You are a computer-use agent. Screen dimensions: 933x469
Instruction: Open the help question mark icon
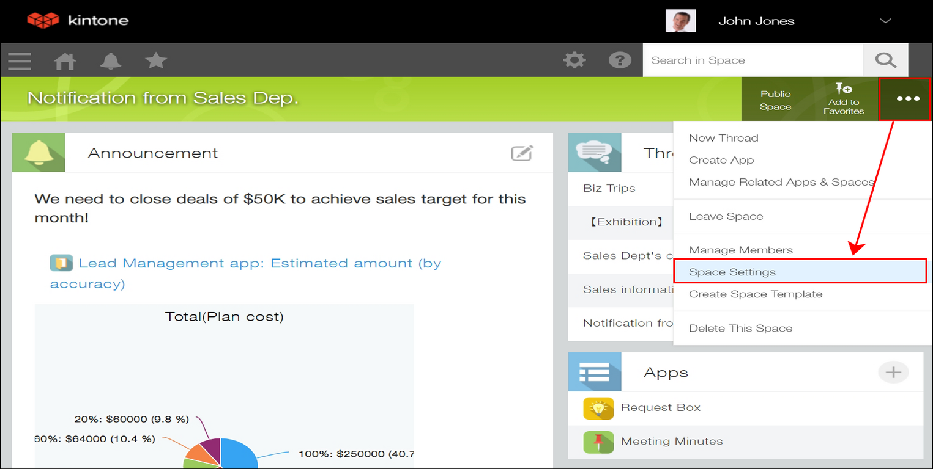click(620, 60)
